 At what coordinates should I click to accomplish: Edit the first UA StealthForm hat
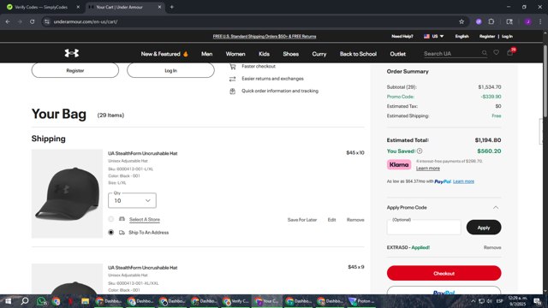[x=331, y=220]
